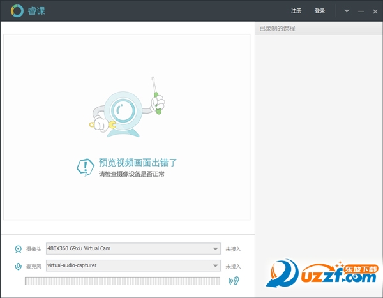Click the 睿课 application title text

coord(36,11)
